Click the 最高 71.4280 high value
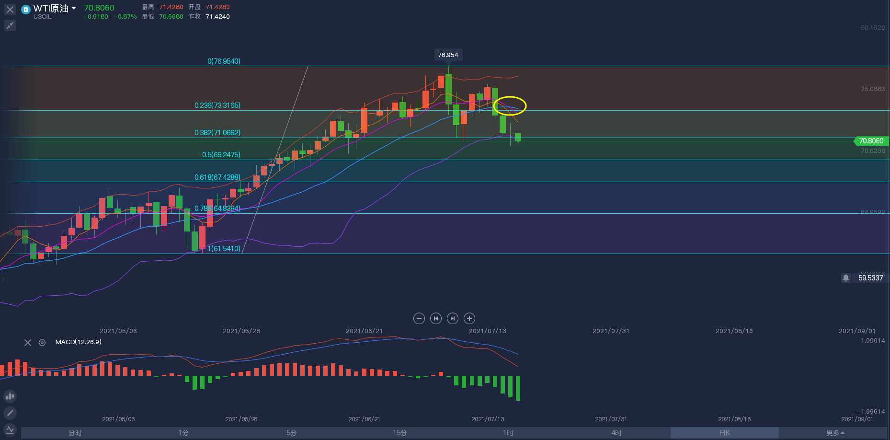Image resolution: width=890 pixels, height=440 pixels. [171, 7]
